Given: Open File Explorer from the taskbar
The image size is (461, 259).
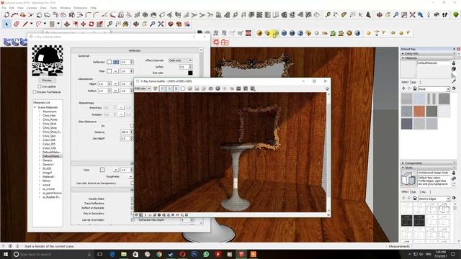Looking at the screenshot, I should point(124,254).
